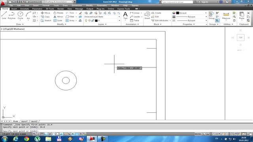Expand the Properties panel
253x142 pixels.
[189, 24]
